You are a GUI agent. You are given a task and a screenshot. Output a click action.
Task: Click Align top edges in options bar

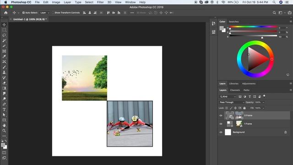[x=109, y=13]
